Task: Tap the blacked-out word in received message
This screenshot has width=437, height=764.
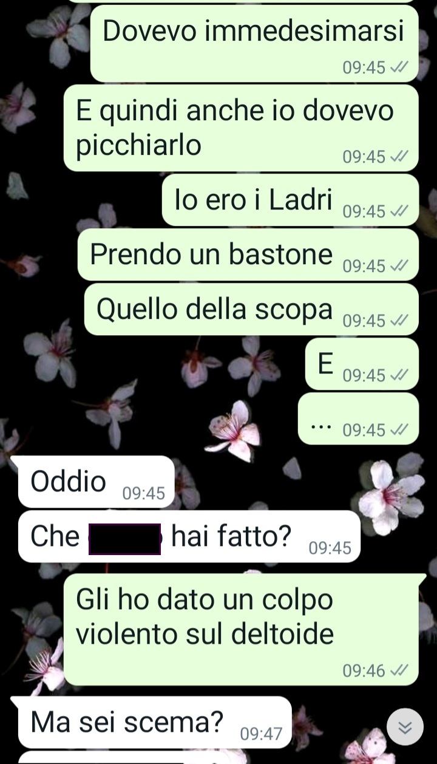Action: (x=125, y=539)
